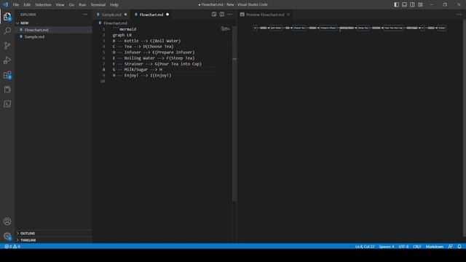Open the Accounts menu icon
Image resolution: width=466 pixels, height=262 pixels.
coord(7,221)
